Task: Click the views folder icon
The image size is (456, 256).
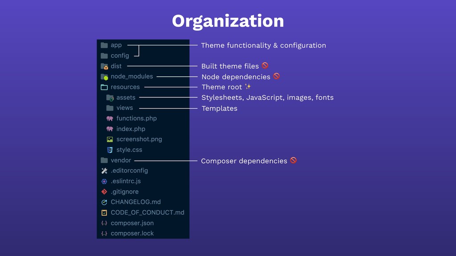Action: point(110,108)
